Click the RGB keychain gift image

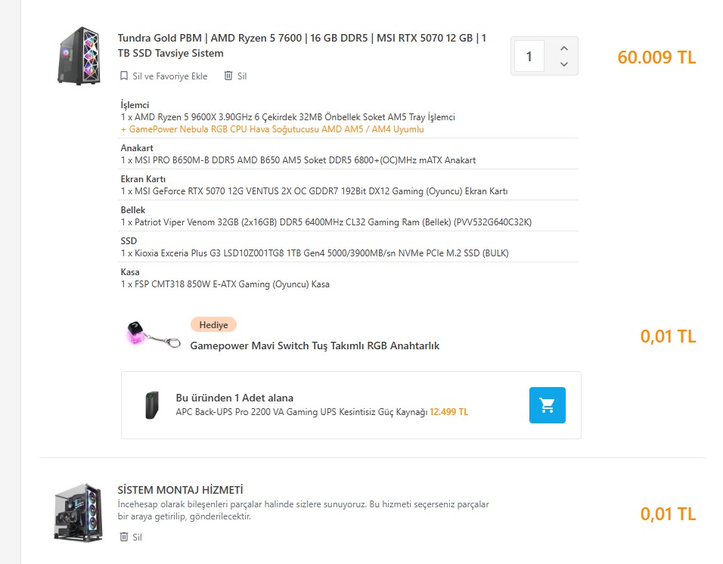(154, 334)
